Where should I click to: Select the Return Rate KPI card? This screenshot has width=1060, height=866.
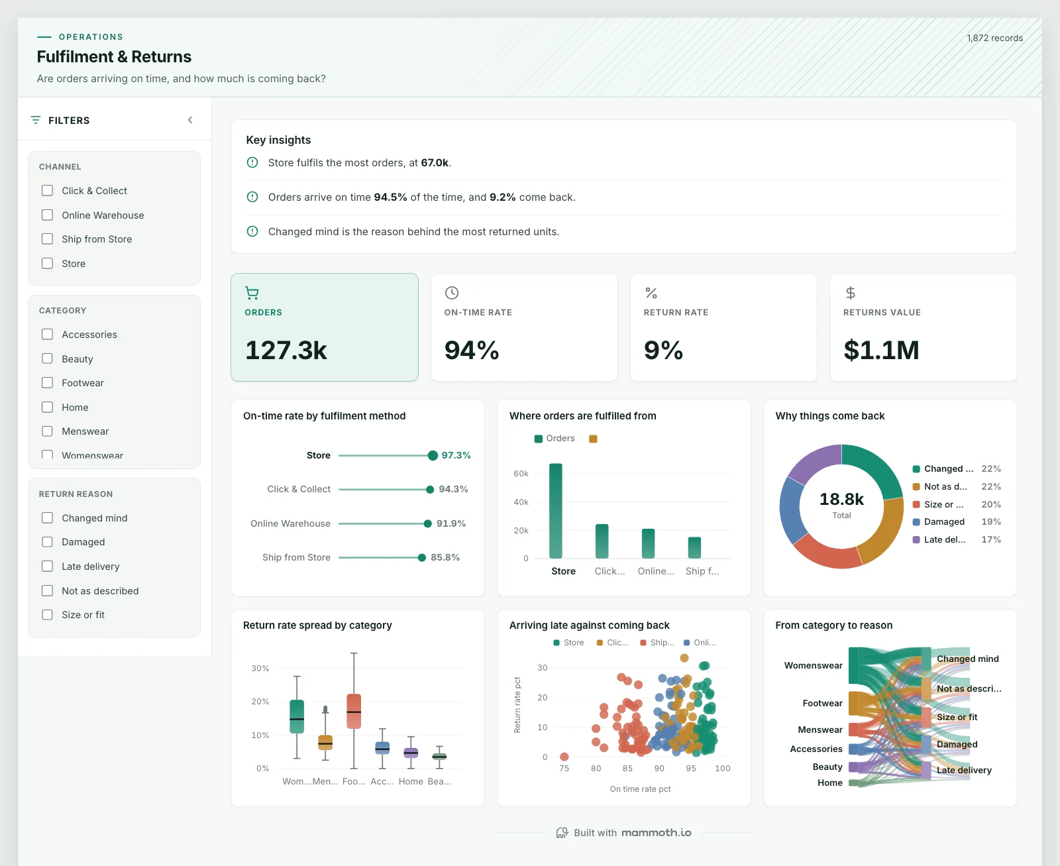(723, 327)
